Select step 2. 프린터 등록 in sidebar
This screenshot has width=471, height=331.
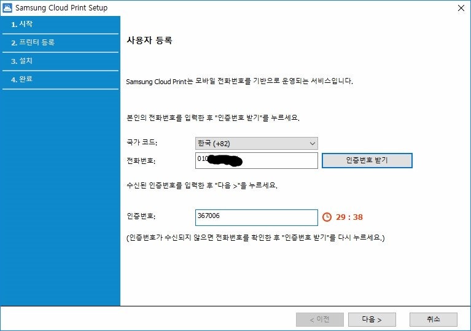click(60, 42)
